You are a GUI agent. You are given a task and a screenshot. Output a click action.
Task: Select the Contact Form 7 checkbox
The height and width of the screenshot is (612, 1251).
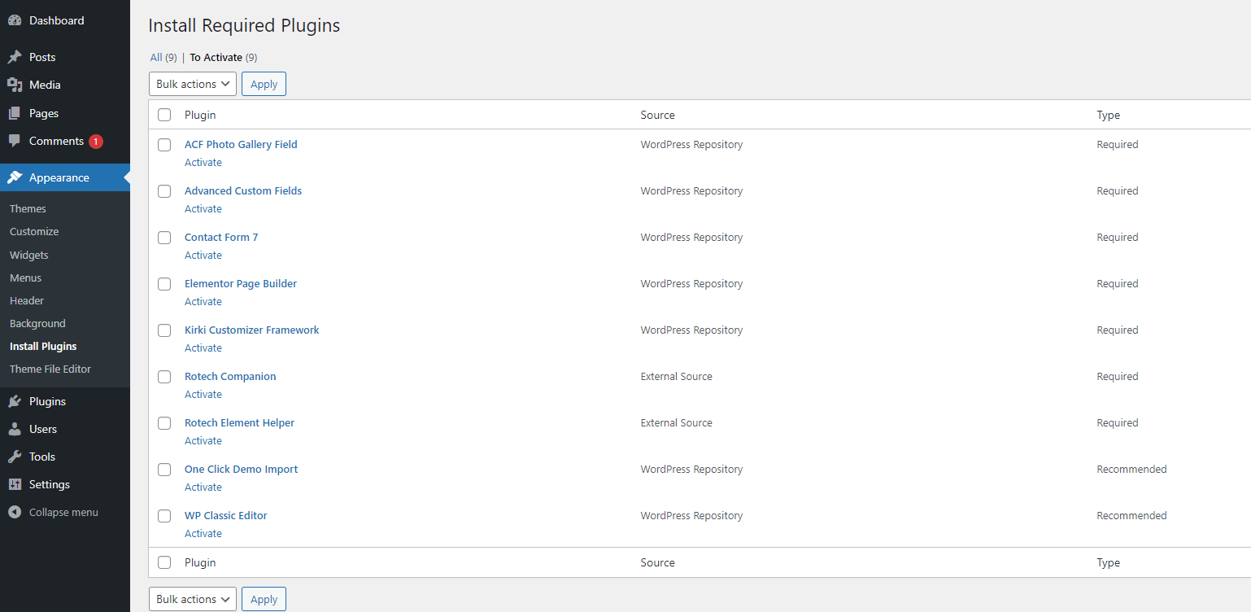point(164,238)
